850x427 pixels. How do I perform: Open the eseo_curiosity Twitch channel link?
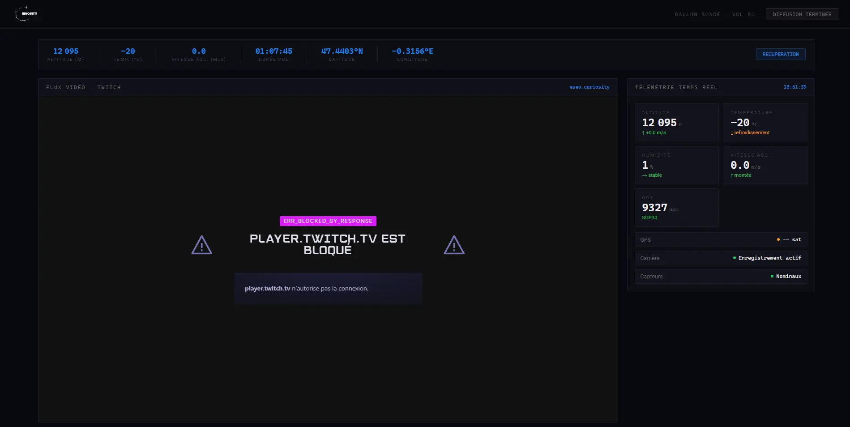589,87
